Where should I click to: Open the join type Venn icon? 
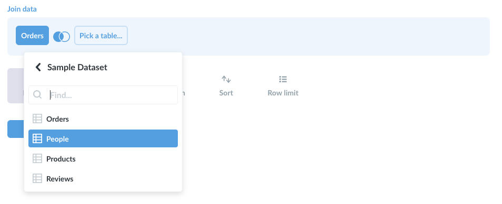pos(62,36)
